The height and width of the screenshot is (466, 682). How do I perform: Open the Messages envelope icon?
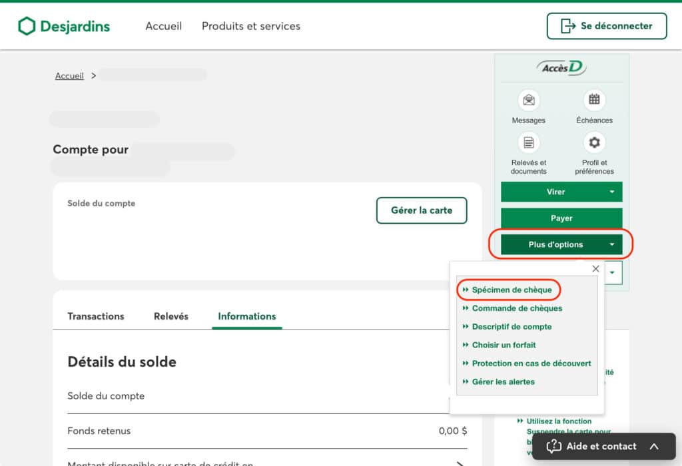[529, 101]
